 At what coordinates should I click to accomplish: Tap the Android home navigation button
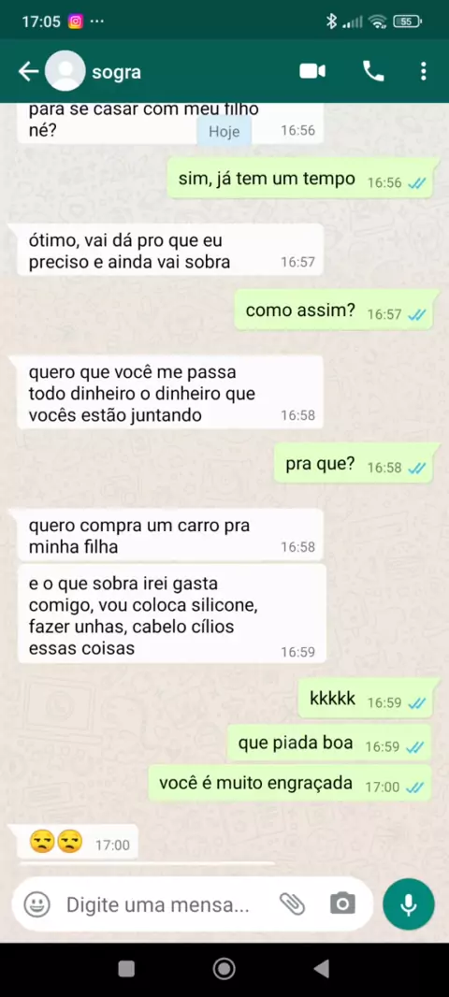click(224, 968)
